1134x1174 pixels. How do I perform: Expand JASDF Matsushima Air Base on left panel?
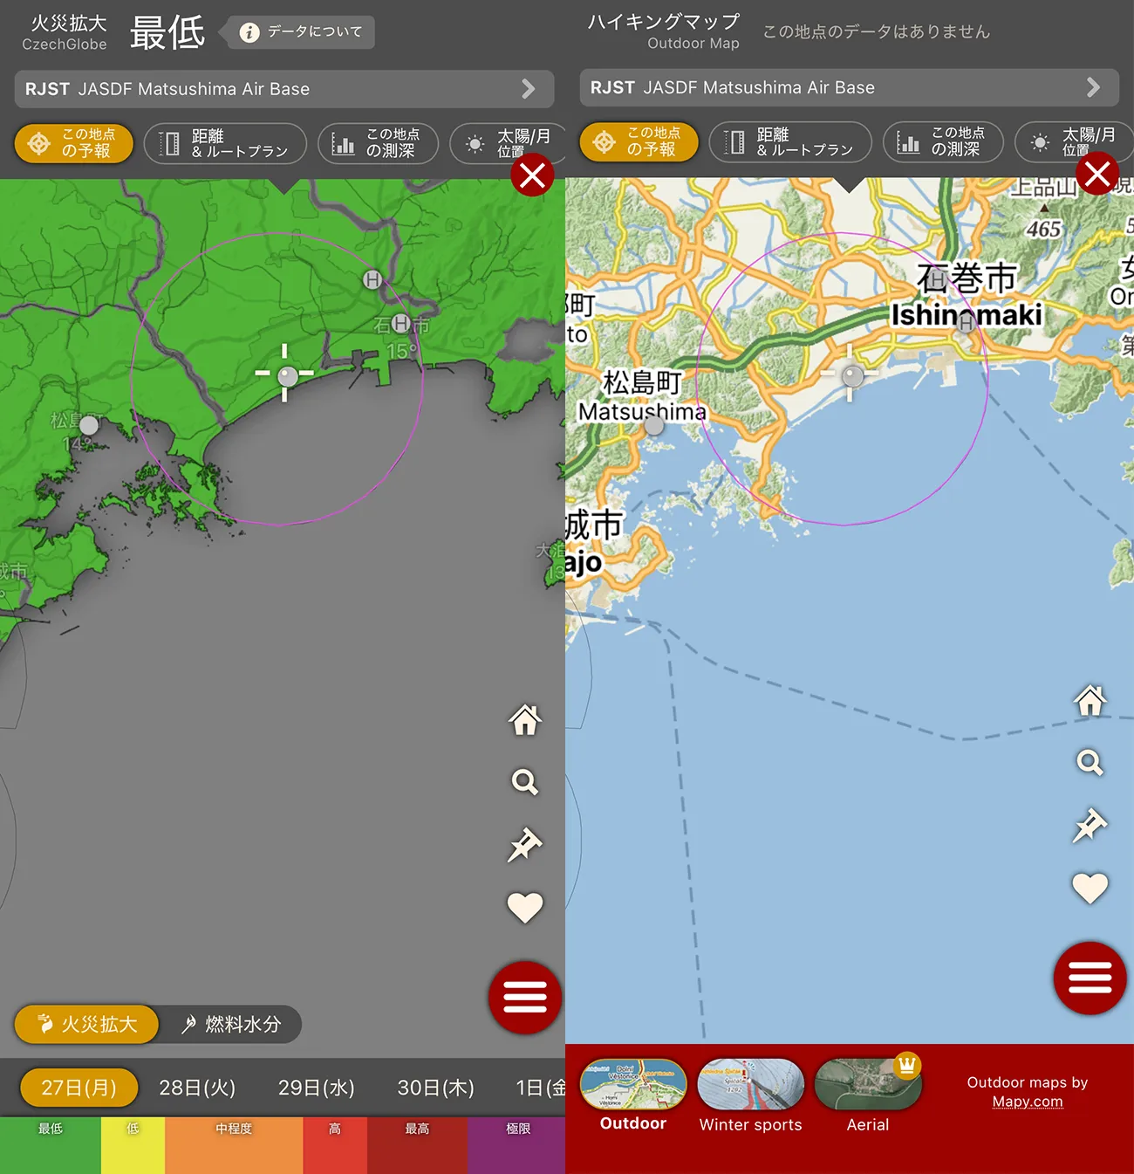tap(283, 89)
